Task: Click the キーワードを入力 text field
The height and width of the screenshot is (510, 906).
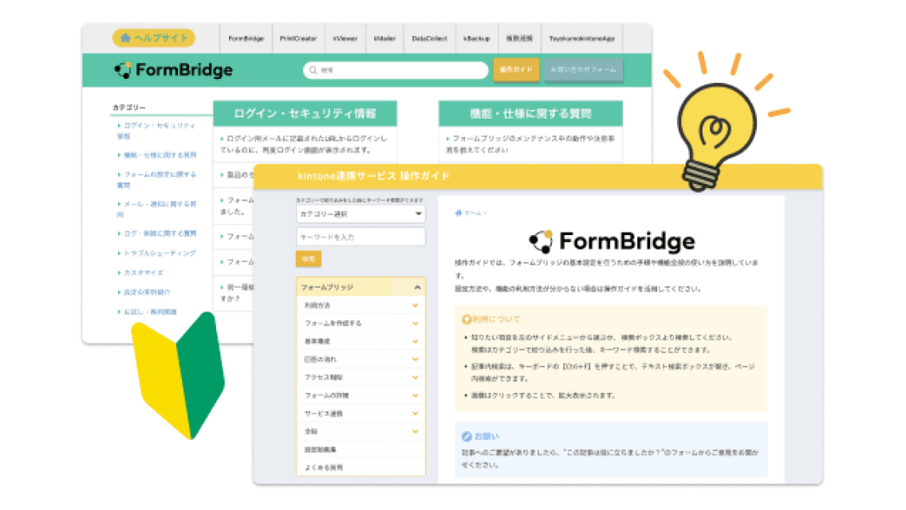Action: tap(360, 237)
